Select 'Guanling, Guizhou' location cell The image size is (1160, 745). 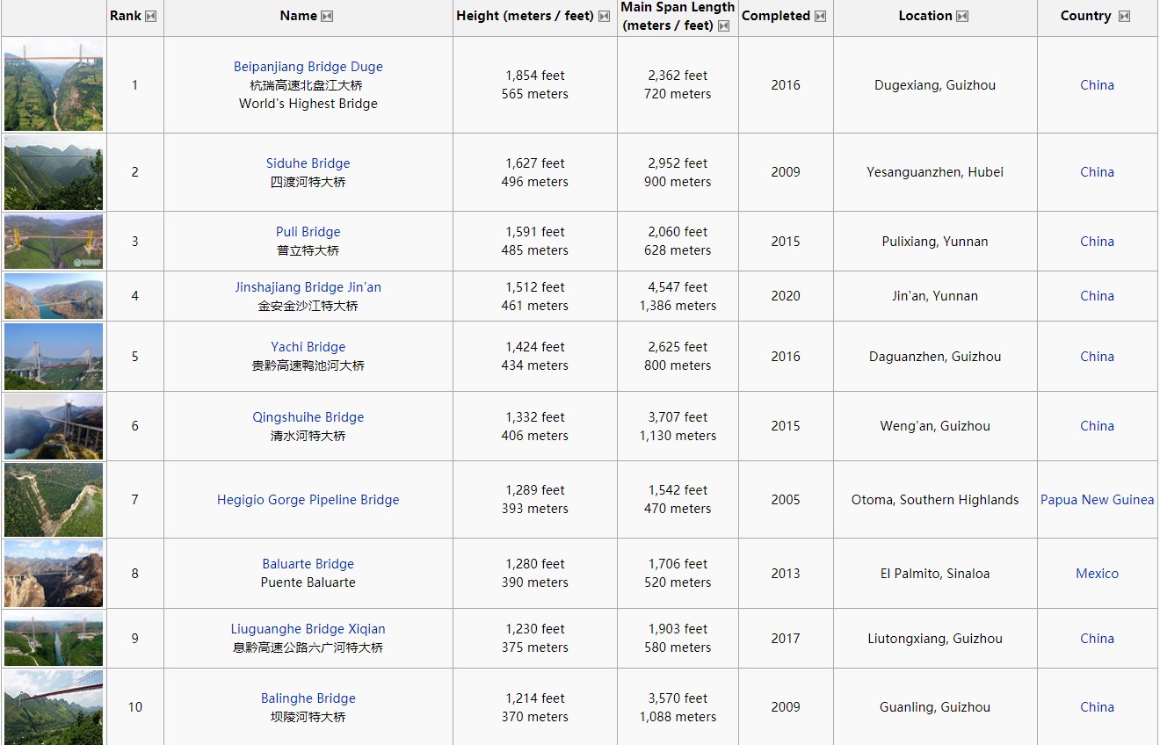(935, 707)
